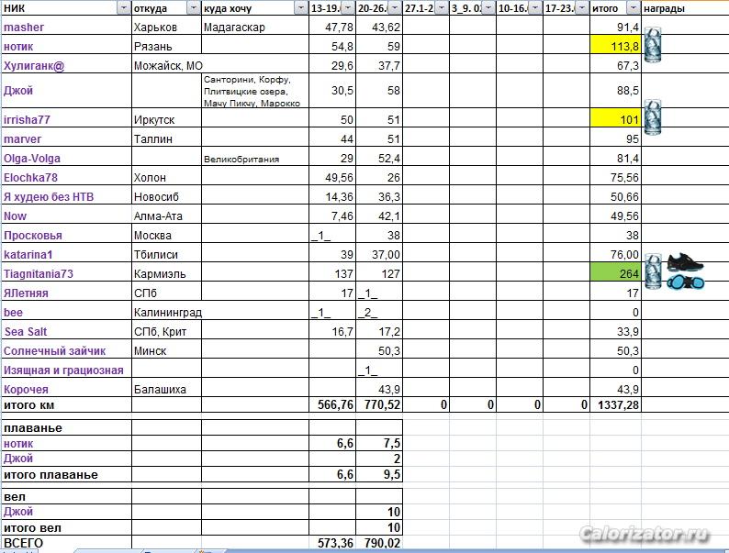Click the nickname Солнечный зайчик
Image resolution: width=729 pixels, height=553 pixels.
(x=55, y=351)
